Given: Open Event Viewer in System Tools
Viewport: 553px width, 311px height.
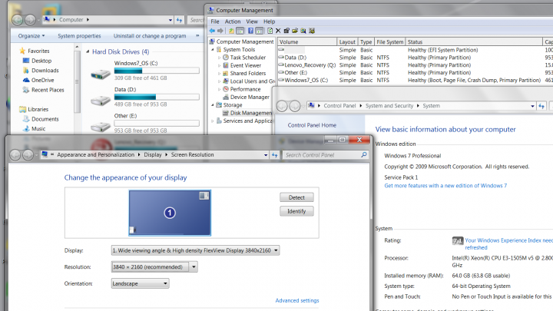Looking at the screenshot, I should pos(246,65).
